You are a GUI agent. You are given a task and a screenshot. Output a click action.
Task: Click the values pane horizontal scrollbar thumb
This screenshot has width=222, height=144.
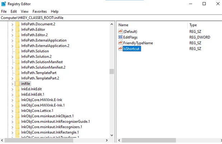coord(149,140)
